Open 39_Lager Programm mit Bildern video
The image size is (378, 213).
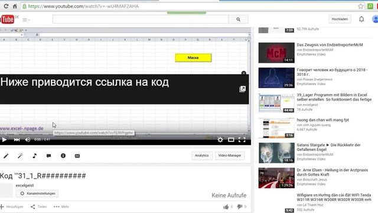coord(334,97)
